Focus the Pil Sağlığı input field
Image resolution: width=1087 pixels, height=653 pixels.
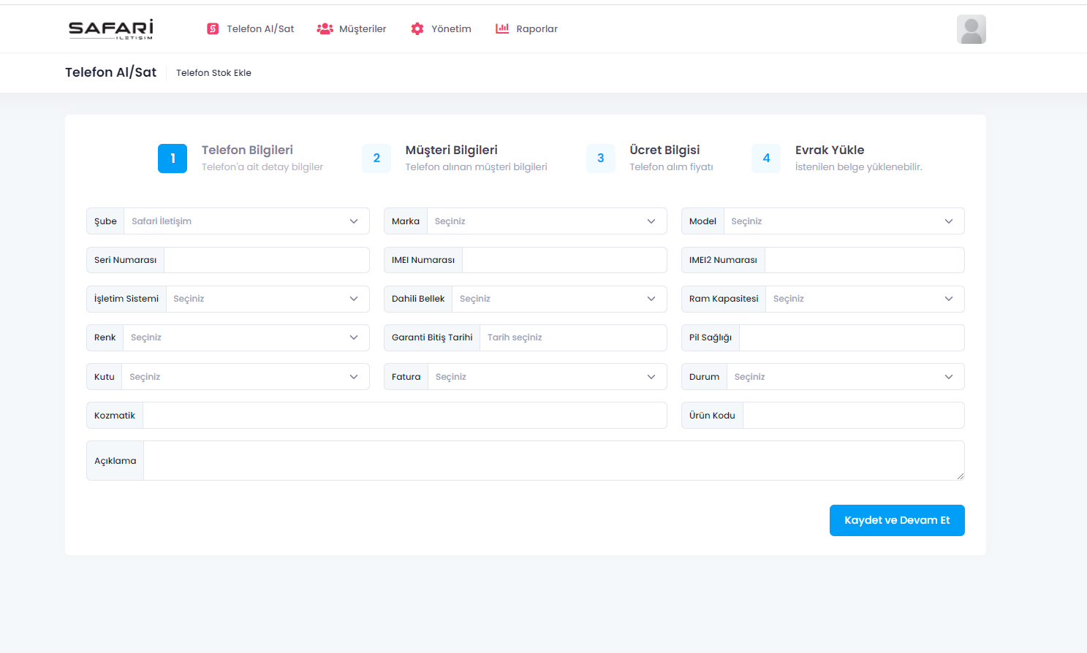(x=852, y=337)
